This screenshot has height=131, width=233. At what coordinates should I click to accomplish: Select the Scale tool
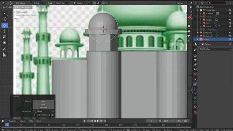coord(5,37)
